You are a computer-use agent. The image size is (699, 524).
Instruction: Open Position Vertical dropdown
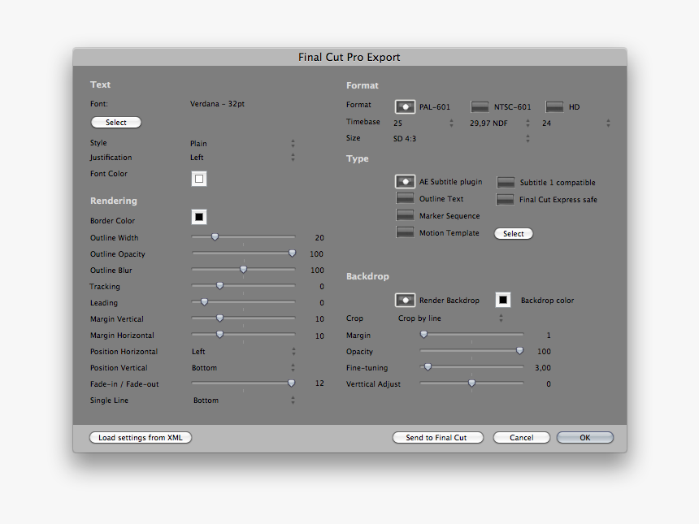pos(243,367)
